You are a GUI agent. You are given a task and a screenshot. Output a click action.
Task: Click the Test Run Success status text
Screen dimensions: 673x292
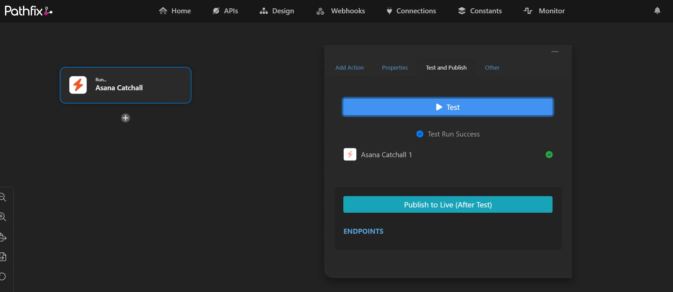pos(454,134)
